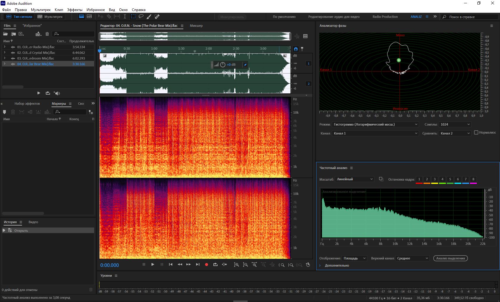Image resolution: width=500 pixels, height=302 pixels.
Task: Toggle channel 1 enable button
Action: (308, 63)
